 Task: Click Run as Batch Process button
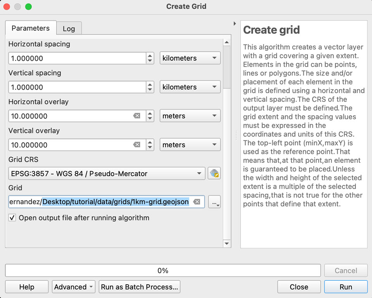pos(140,287)
